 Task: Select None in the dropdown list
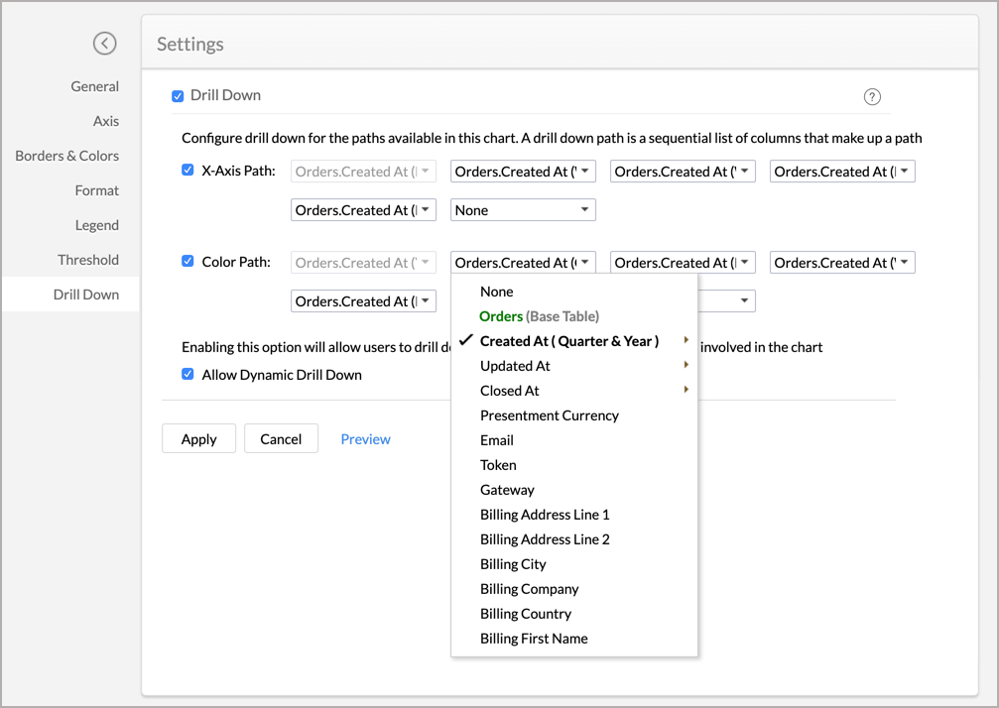[x=496, y=292]
